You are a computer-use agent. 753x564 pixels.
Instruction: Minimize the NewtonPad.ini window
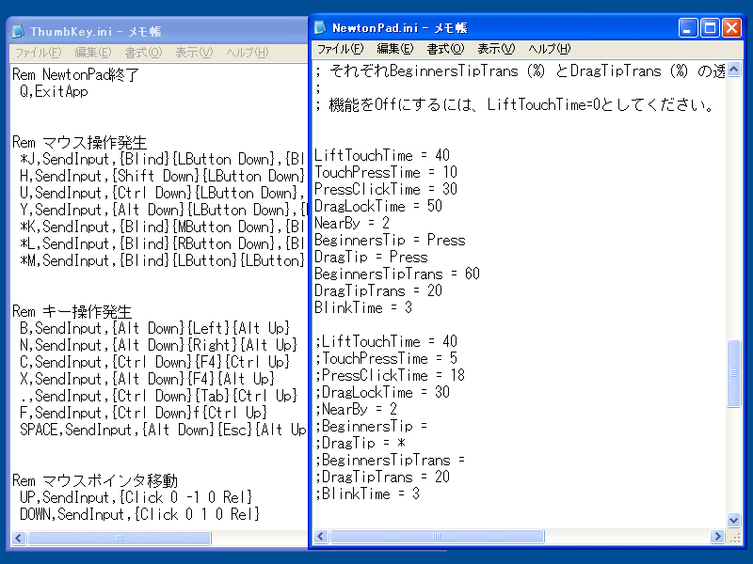coord(689,28)
